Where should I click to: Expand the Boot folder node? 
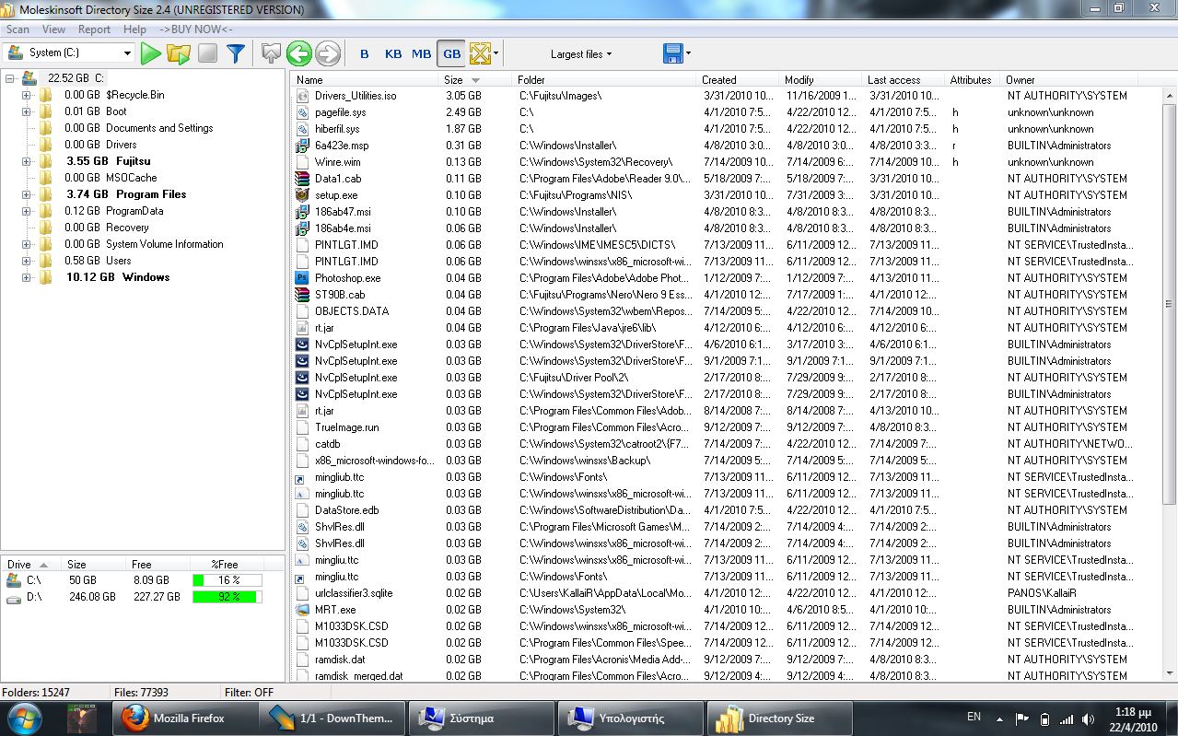click(x=27, y=111)
